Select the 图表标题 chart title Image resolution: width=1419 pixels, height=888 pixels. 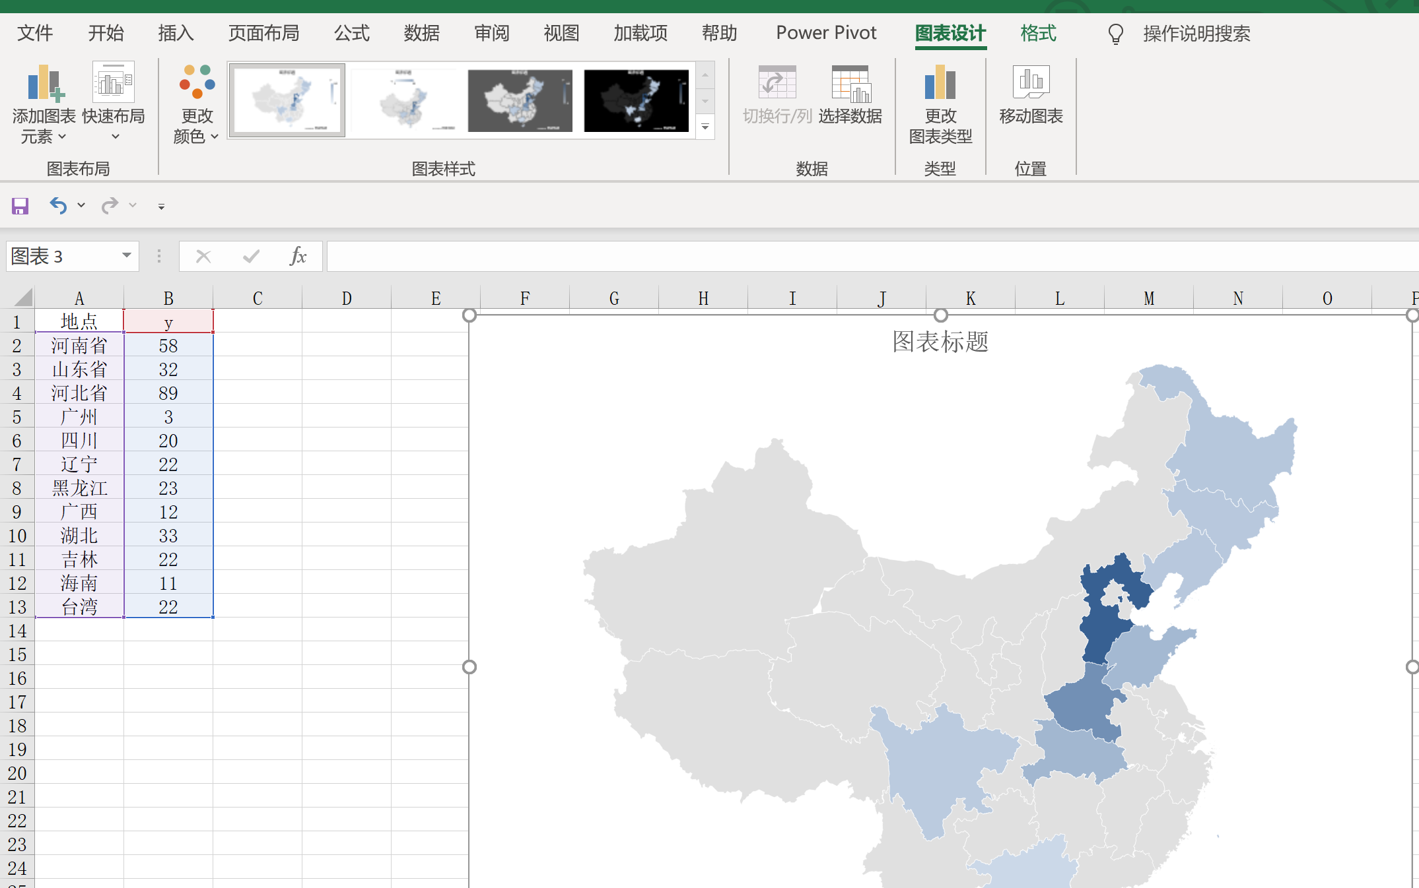click(940, 342)
